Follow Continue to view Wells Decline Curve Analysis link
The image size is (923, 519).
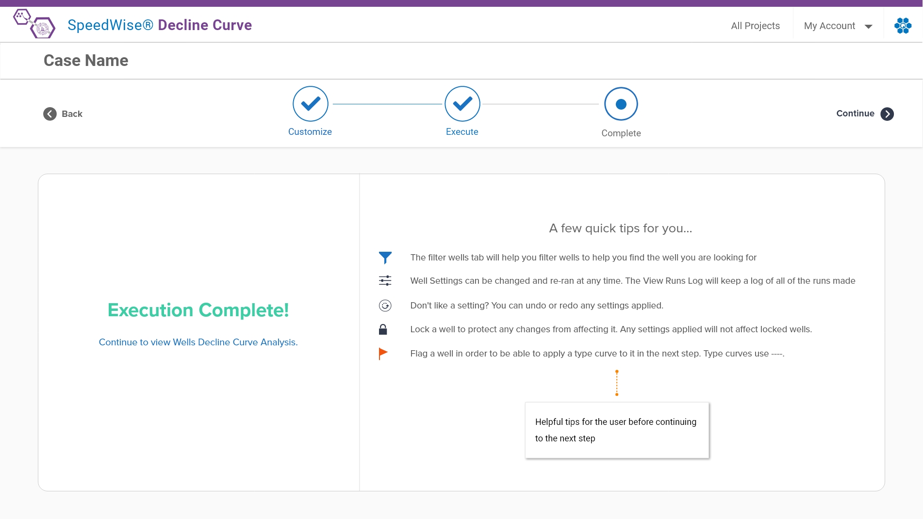(x=198, y=342)
